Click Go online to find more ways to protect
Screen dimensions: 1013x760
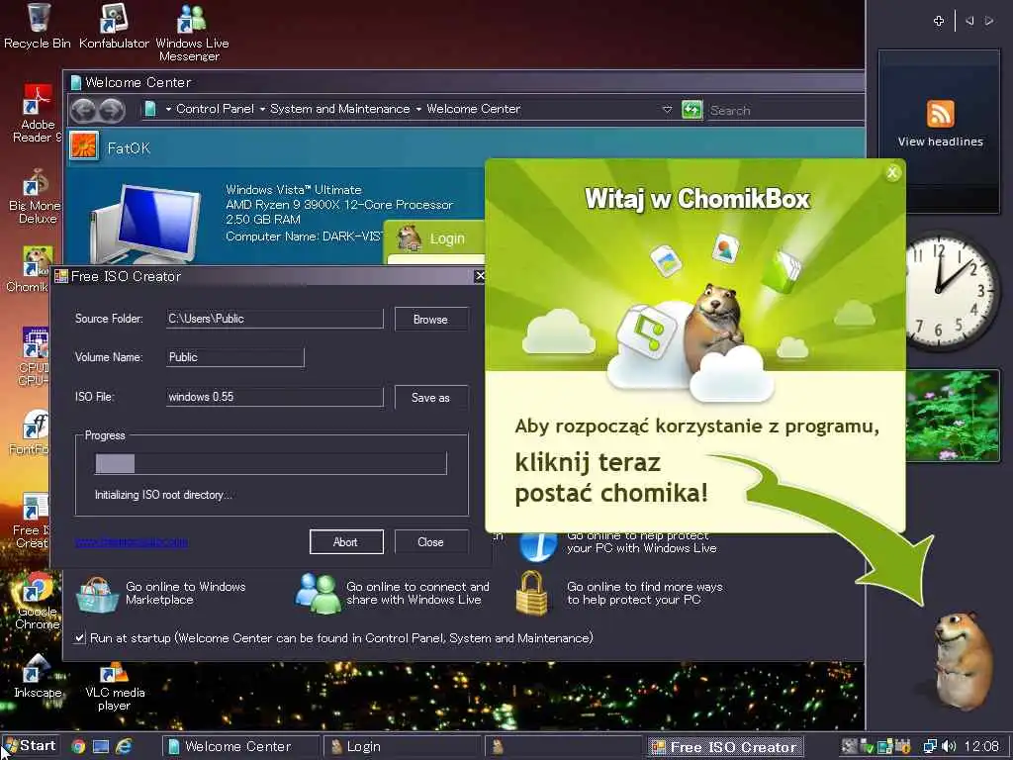pos(645,593)
